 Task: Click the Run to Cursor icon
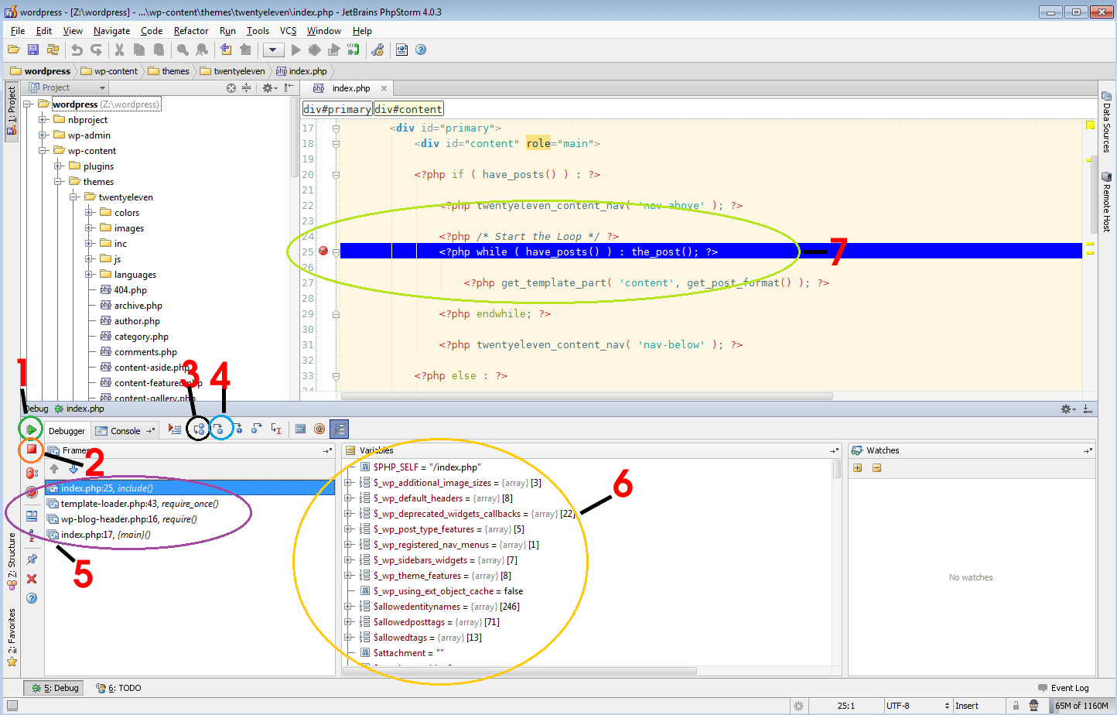(x=276, y=429)
